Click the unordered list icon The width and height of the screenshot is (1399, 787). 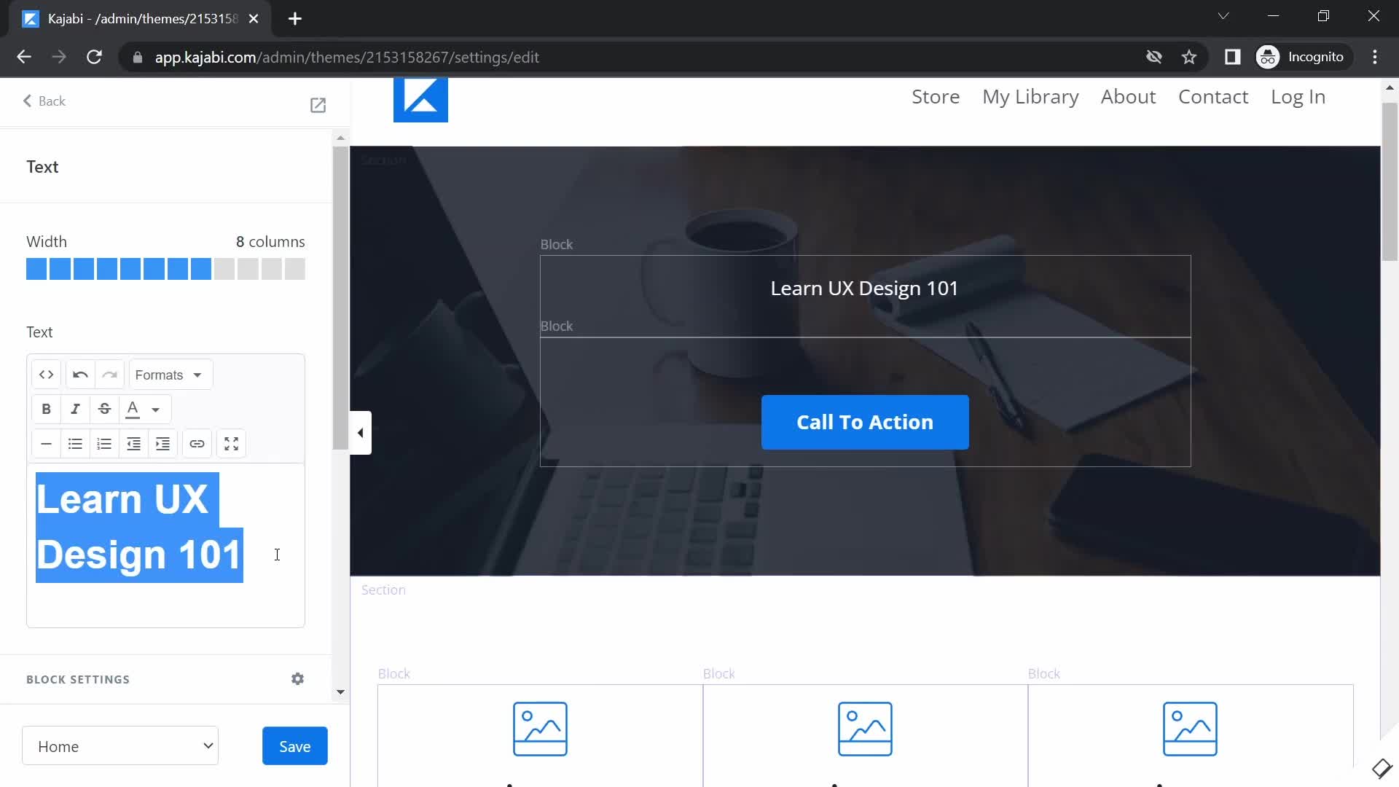(x=75, y=443)
